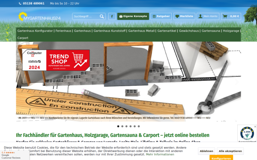Image resolution: width=257 pixels, height=160 pixels.
Task: Select the second slider dot
Action: [x=122, y=126]
